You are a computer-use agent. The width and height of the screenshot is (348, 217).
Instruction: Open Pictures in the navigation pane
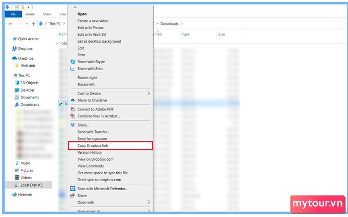[27, 171]
